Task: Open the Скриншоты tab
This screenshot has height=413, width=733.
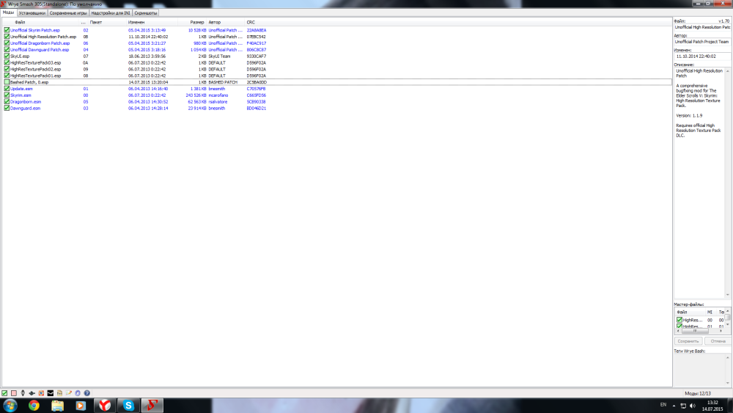Action: tap(145, 13)
